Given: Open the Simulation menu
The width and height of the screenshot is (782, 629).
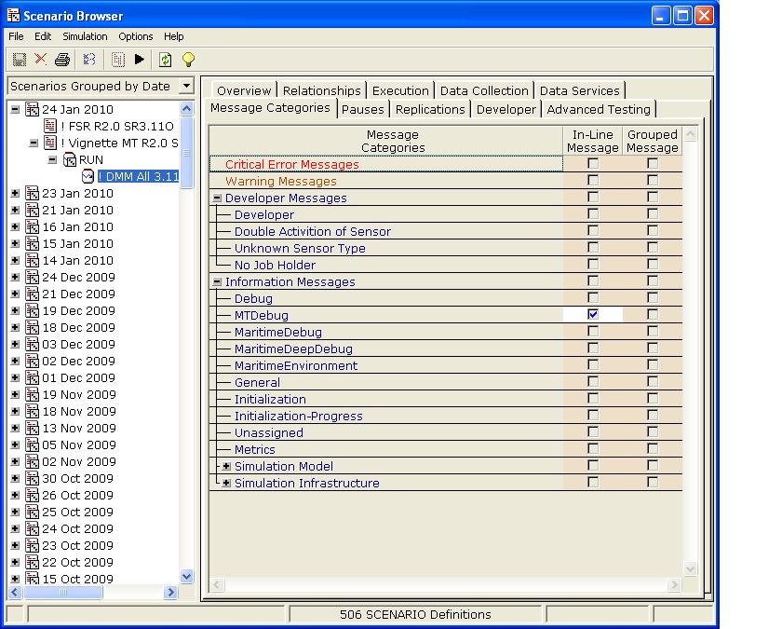Looking at the screenshot, I should [85, 36].
